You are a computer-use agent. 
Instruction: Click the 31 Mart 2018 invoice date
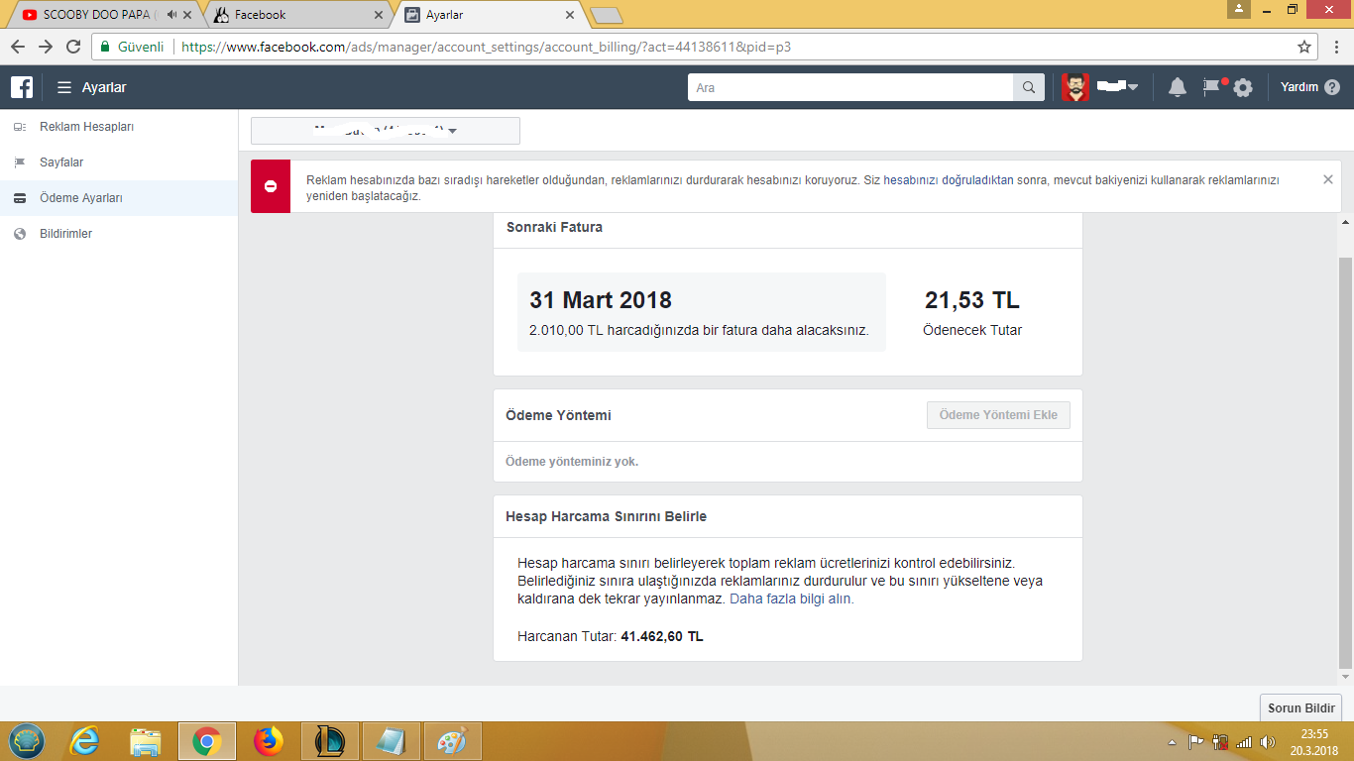[x=601, y=300]
